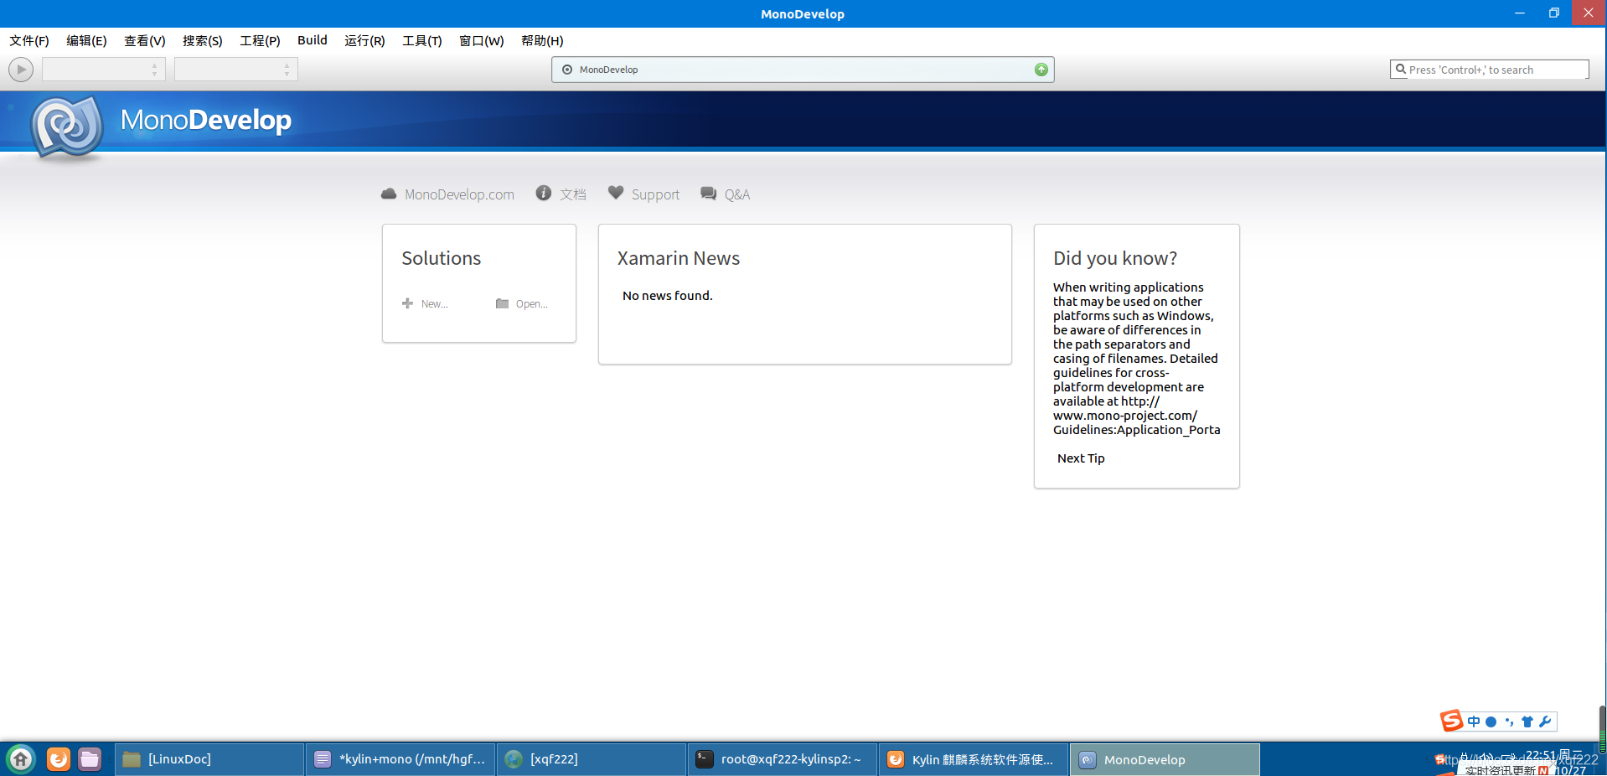1607x776 pixels.
Task: Click the 'Xamarin News' heading
Action: [x=679, y=258]
